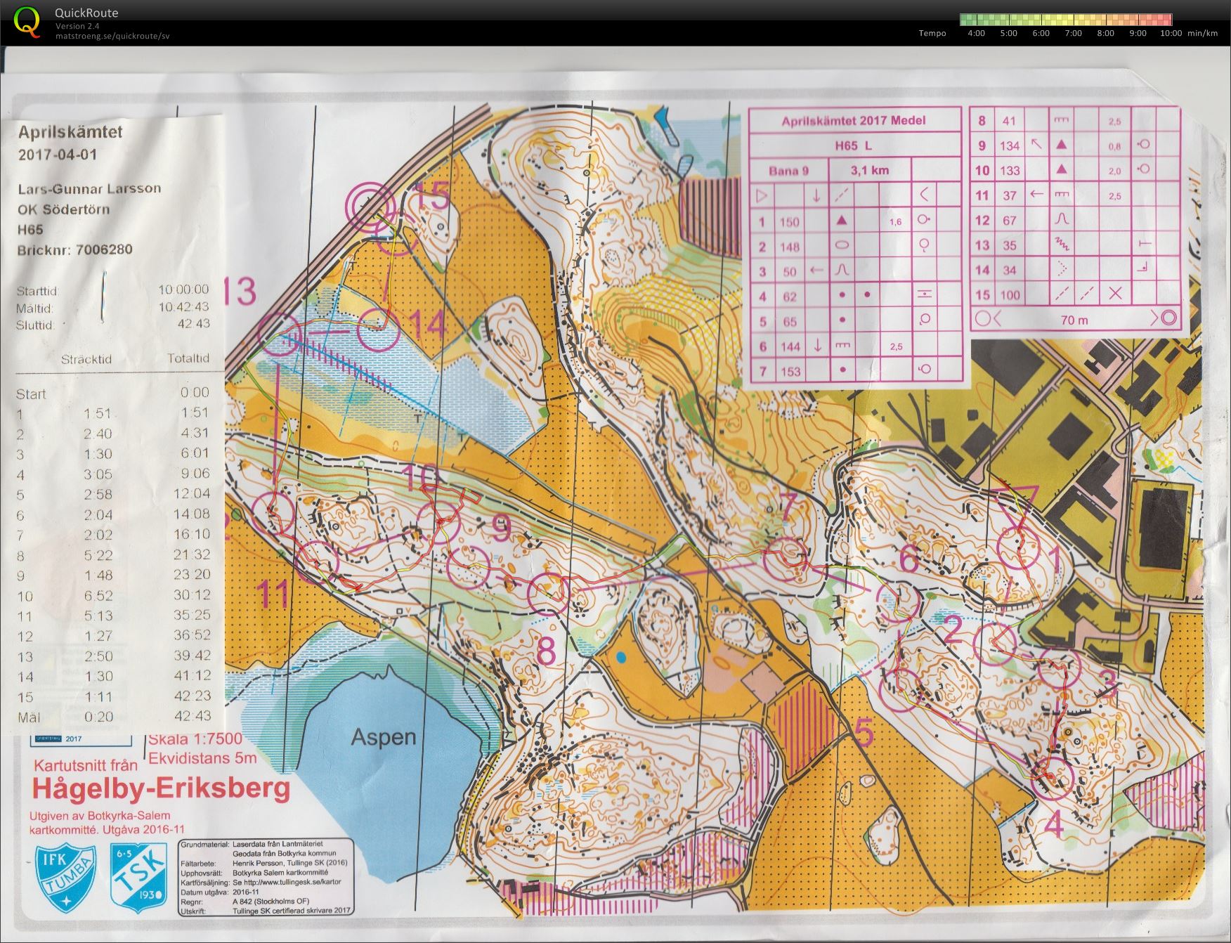Click control circle 11 on the map

coord(317,563)
